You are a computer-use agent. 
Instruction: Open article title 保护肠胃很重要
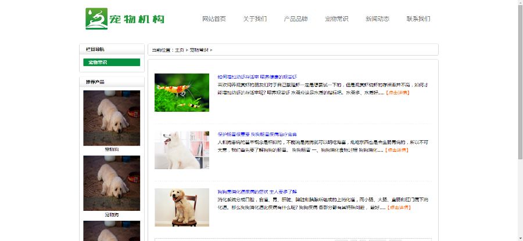257,134
